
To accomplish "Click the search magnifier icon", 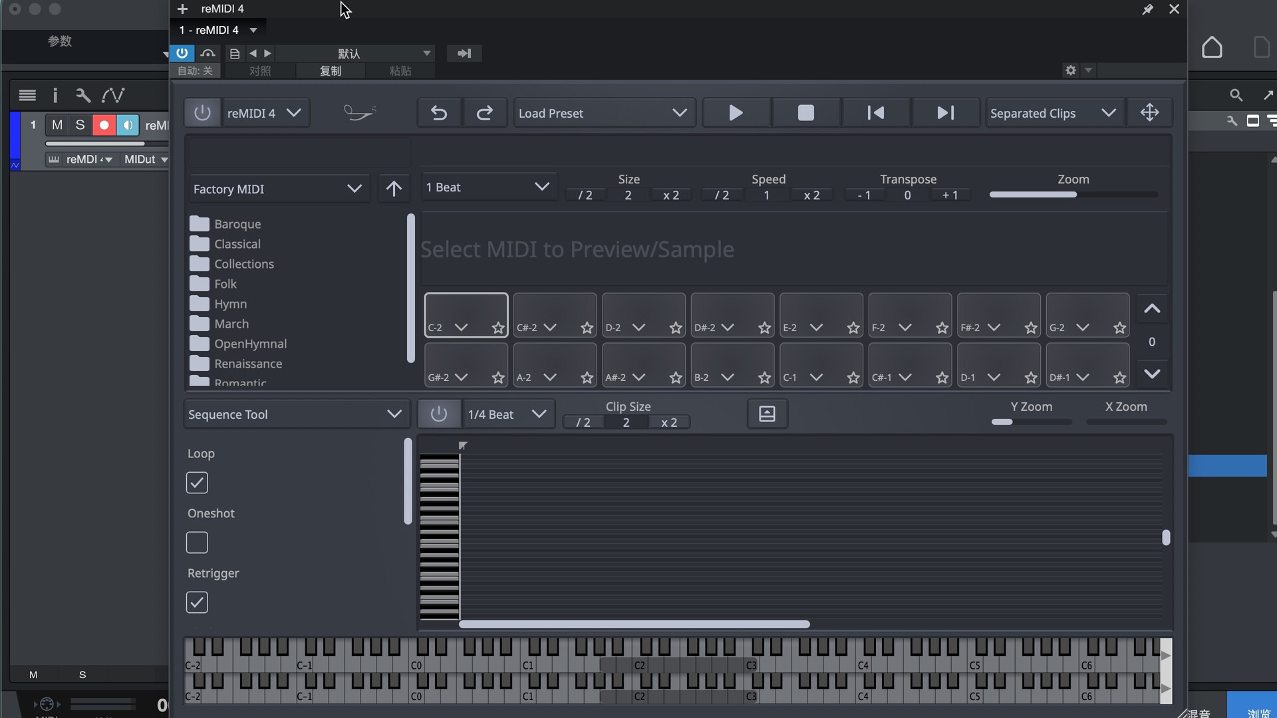I will 1236,95.
